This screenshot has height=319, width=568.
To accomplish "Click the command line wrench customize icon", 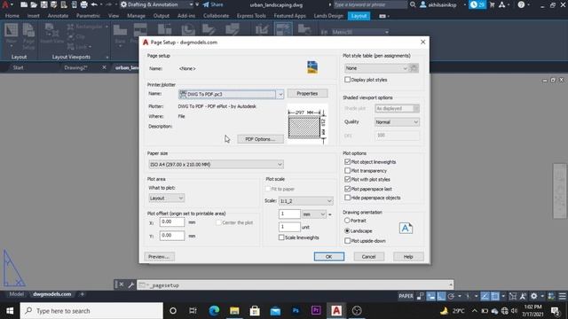I will [130, 285].
